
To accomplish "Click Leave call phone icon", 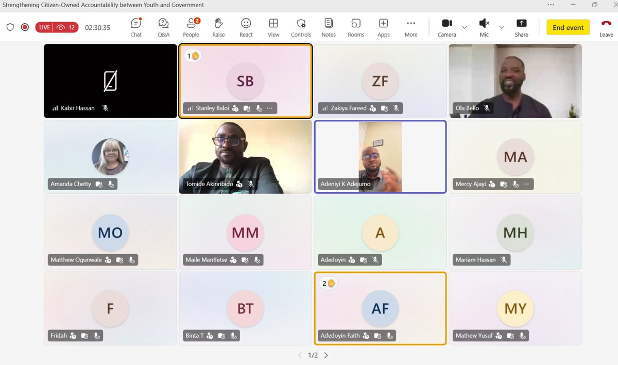I will (x=606, y=27).
